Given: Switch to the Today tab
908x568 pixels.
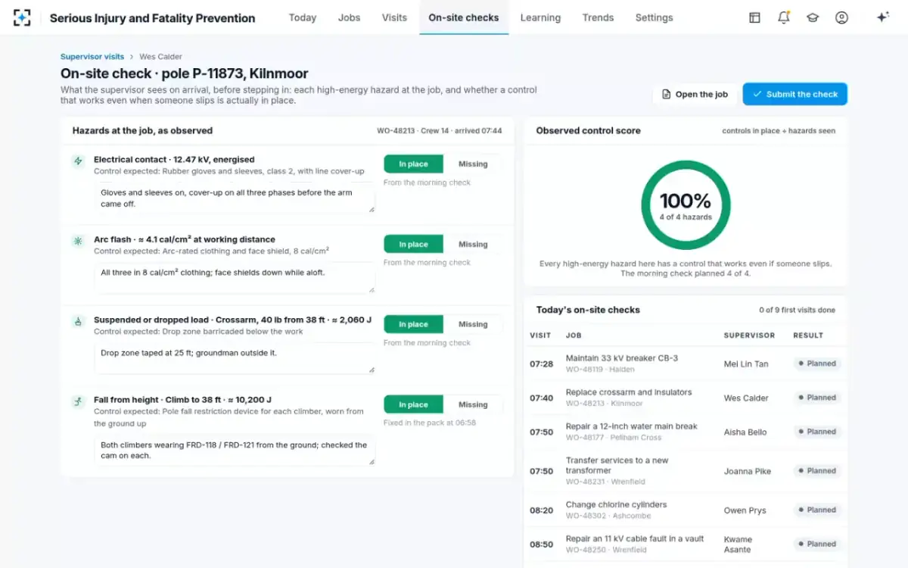Looking at the screenshot, I should tap(303, 17).
